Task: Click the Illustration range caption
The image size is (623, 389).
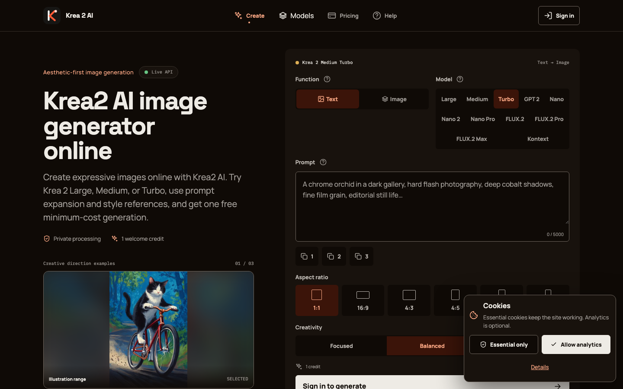Action: click(x=67, y=379)
